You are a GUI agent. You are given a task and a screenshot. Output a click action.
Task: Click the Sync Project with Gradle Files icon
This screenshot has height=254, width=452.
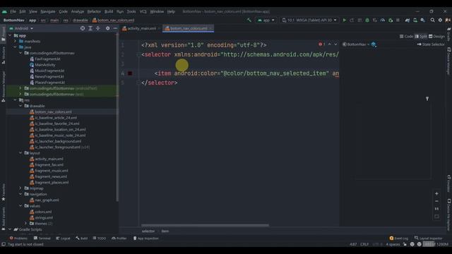tap(408, 20)
